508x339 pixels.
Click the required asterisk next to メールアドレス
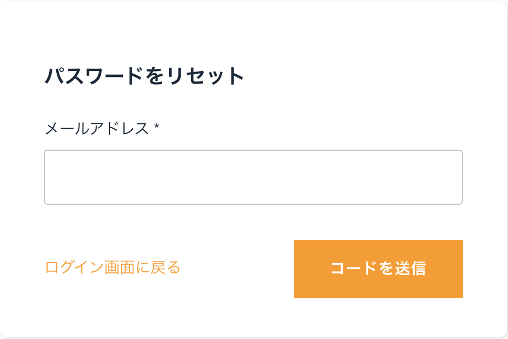(x=157, y=127)
